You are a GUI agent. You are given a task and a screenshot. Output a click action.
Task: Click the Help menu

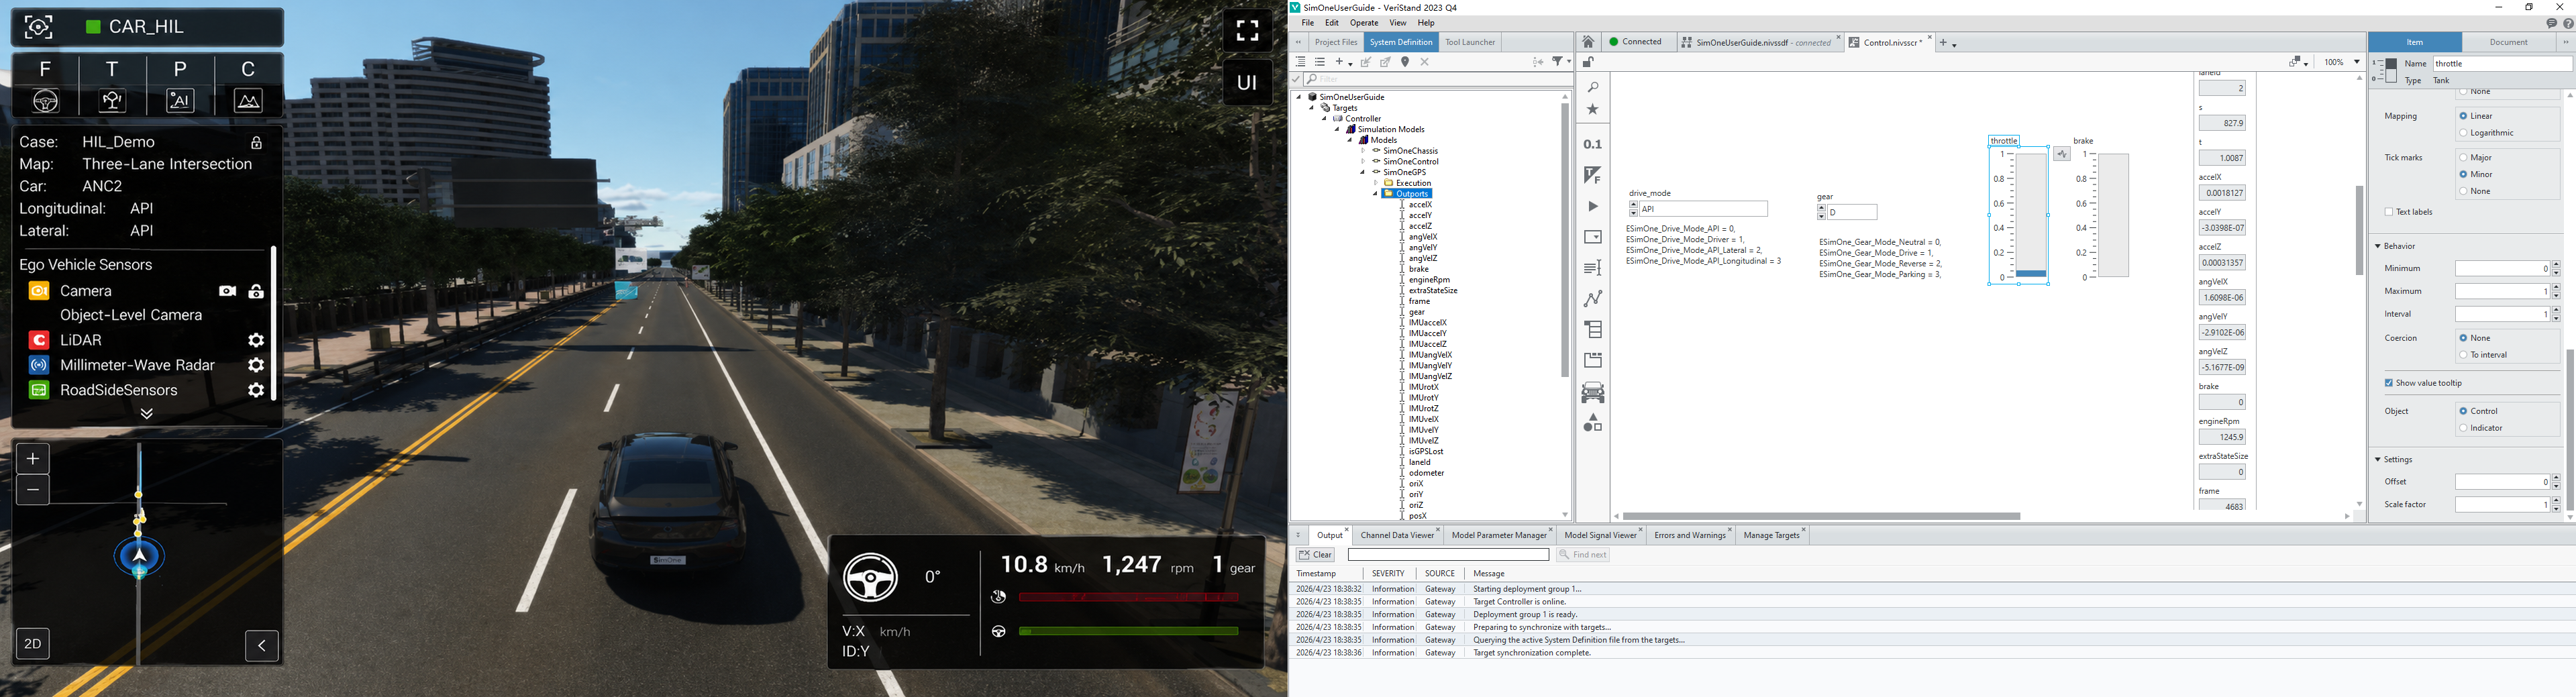click(1426, 23)
